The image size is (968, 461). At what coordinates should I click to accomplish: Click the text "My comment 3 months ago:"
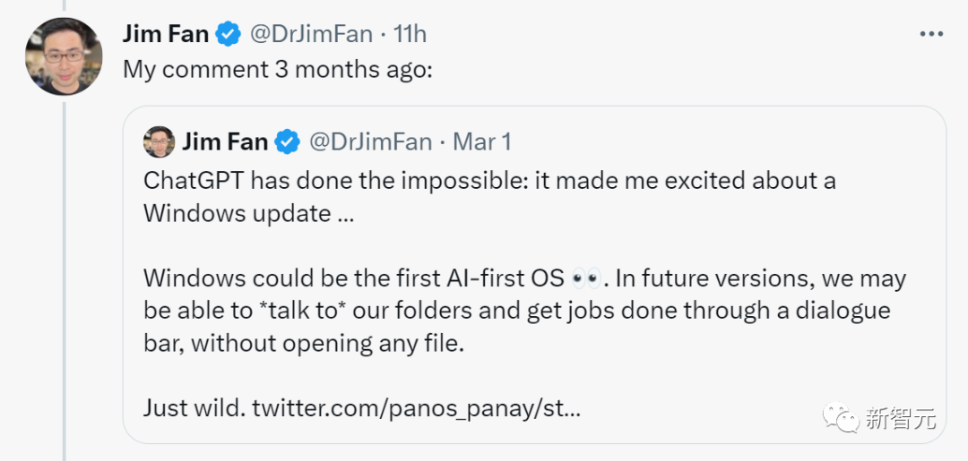278,69
